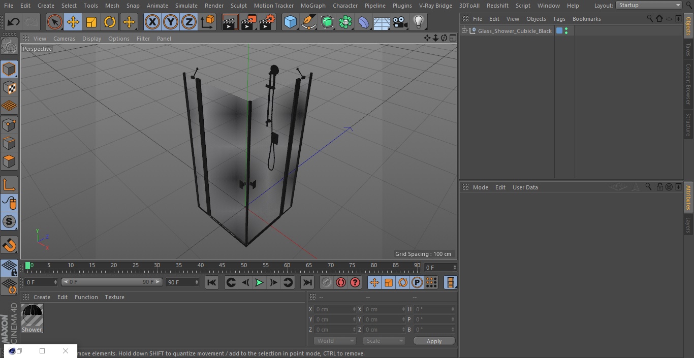Add a Floor environment object
694x358 pixels.
click(382, 22)
